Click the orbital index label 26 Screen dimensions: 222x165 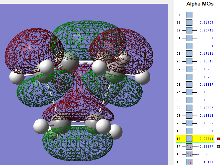tap(179, 77)
